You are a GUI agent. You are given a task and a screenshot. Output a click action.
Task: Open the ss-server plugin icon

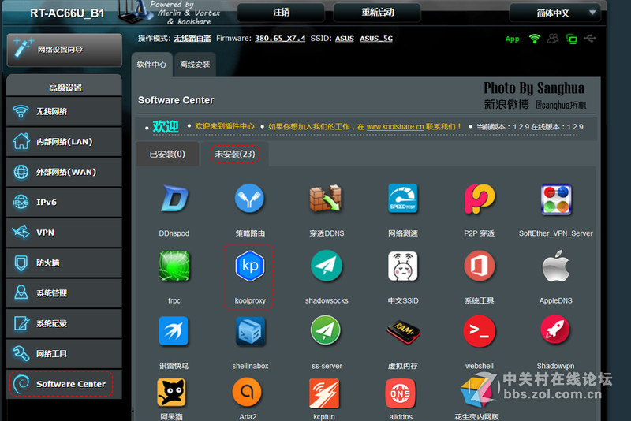coord(326,330)
